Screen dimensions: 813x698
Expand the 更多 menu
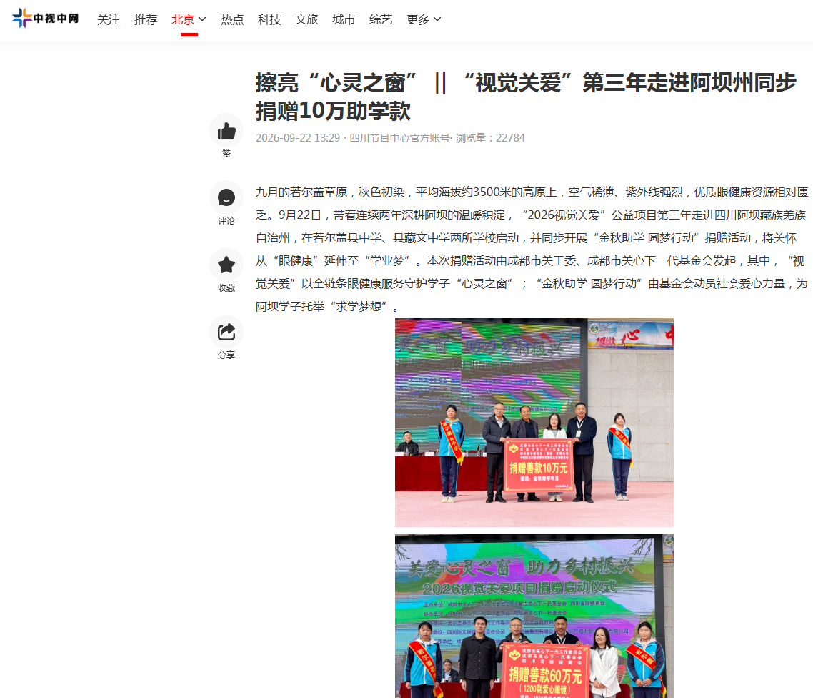424,20
